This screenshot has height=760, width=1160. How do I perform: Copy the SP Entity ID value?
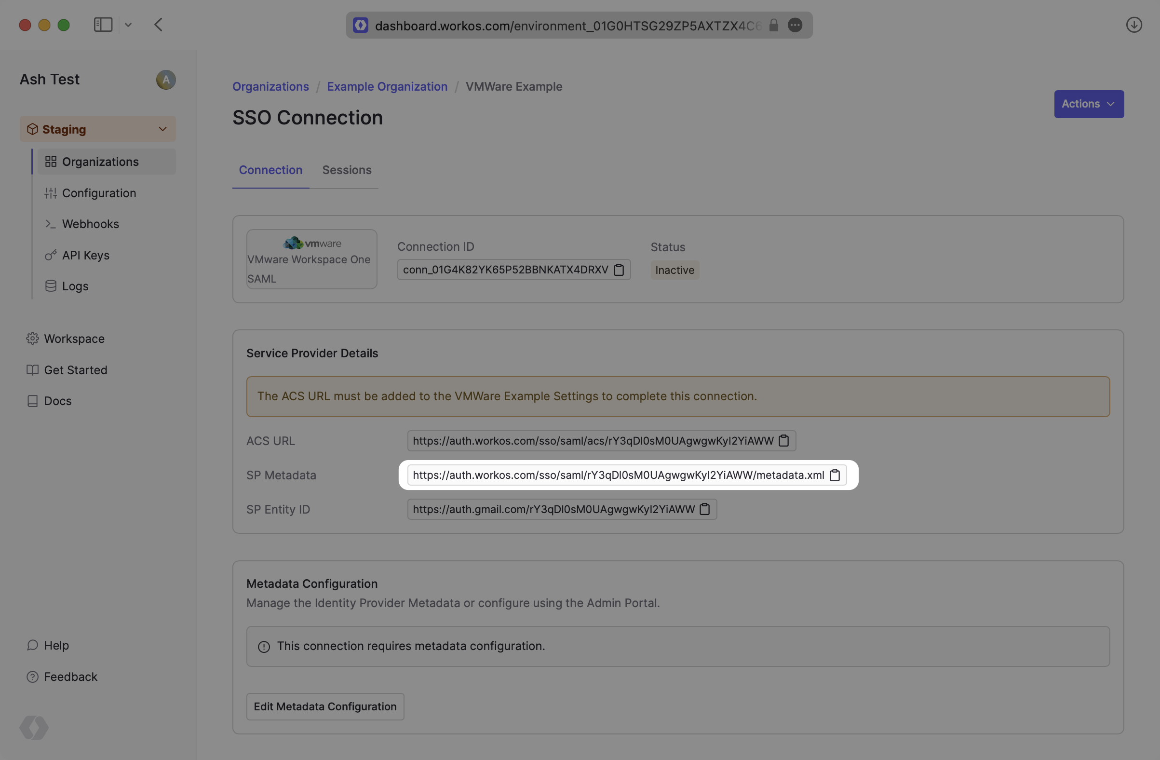705,509
